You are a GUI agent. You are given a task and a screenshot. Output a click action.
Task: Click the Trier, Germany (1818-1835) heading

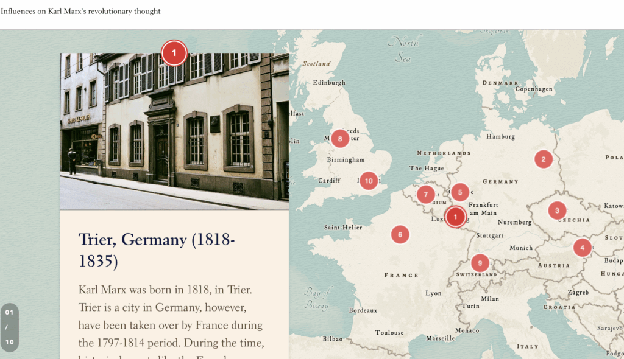(x=157, y=249)
